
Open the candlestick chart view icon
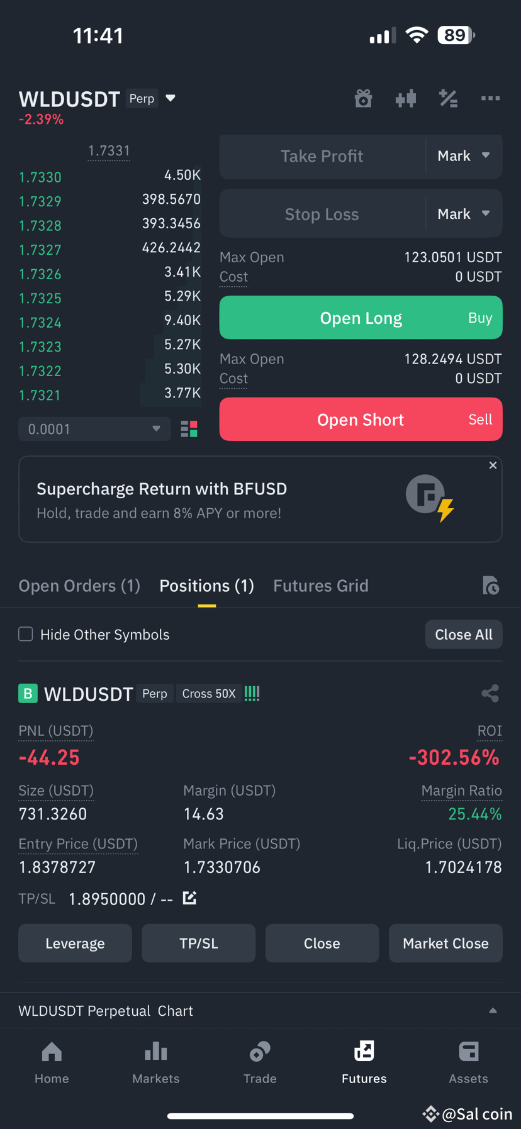point(405,98)
